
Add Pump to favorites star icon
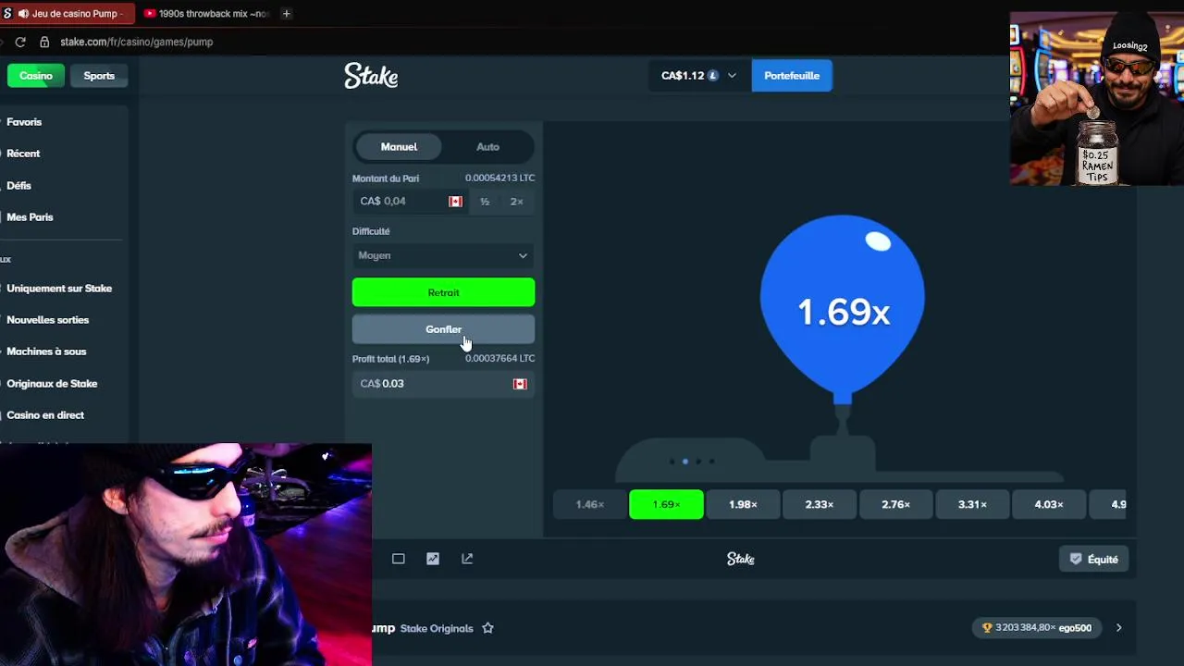487,628
